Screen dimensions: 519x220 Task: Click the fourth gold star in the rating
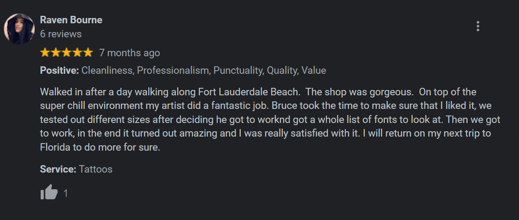(77, 53)
